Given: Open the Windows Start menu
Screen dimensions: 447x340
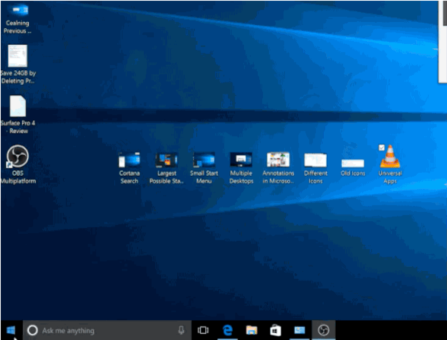Looking at the screenshot, I should (x=11, y=330).
